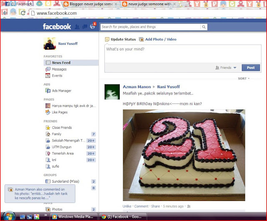Image resolution: width=267 pixels, height=221 pixels.
Task: Open Photos app in sidebar
Action: 57,209
